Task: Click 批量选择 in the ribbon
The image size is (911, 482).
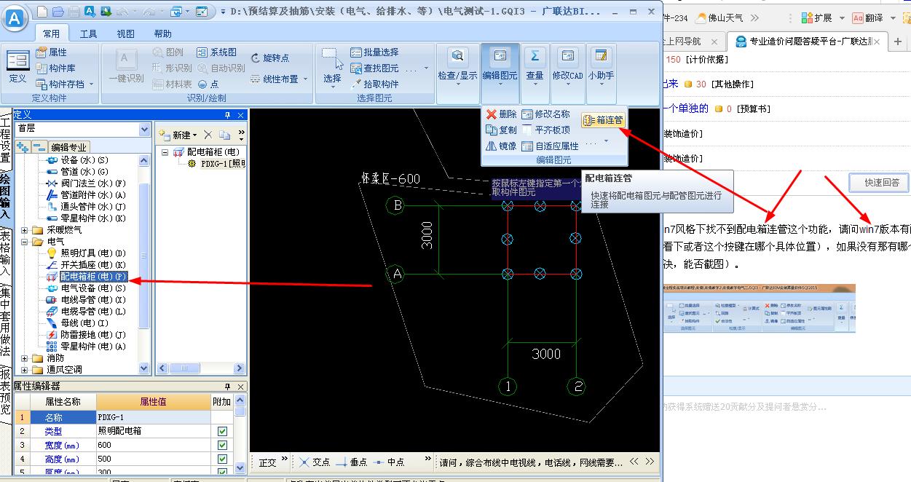Action: coord(374,52)
